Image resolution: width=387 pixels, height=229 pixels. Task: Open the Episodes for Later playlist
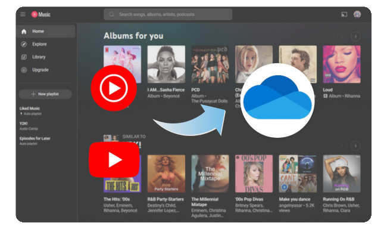tap(35, 141)
